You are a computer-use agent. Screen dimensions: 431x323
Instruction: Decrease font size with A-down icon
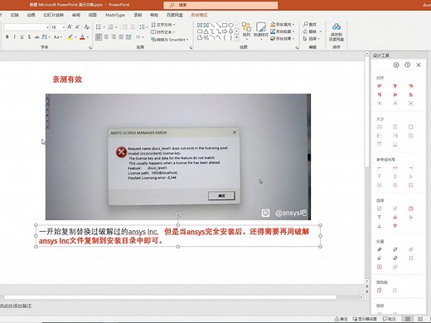point(78,27)
